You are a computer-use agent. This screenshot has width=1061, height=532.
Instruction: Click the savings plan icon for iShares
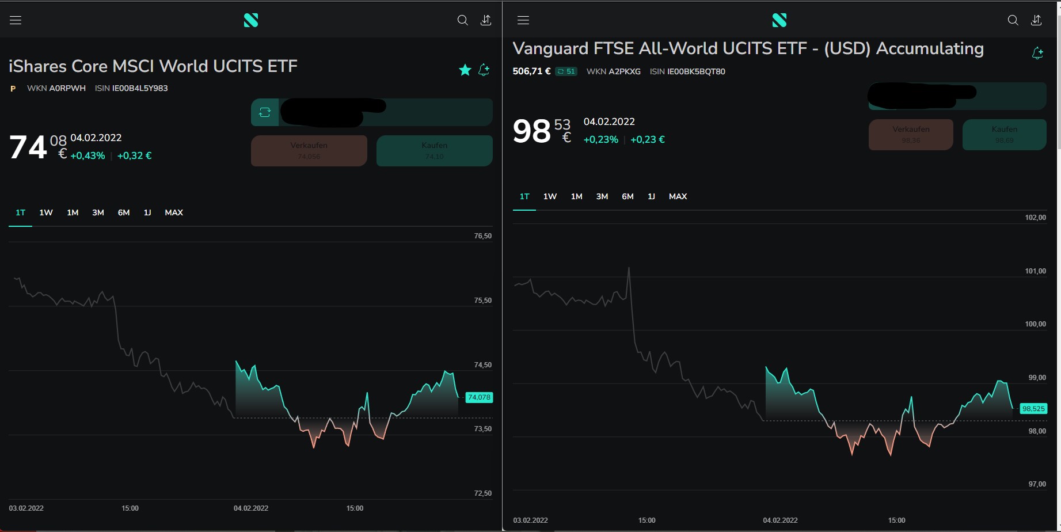(x=265, y=112)
